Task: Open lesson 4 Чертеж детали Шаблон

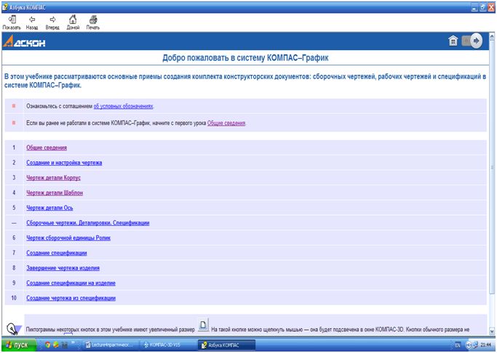Action: (55, 193)
